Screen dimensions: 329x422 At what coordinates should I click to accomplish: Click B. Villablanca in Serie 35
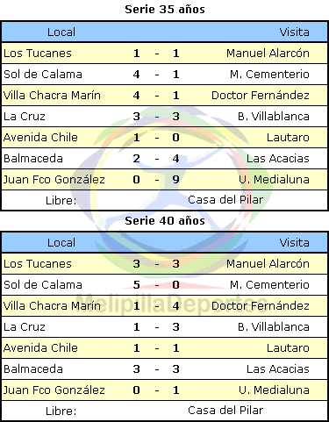point(274,117)
